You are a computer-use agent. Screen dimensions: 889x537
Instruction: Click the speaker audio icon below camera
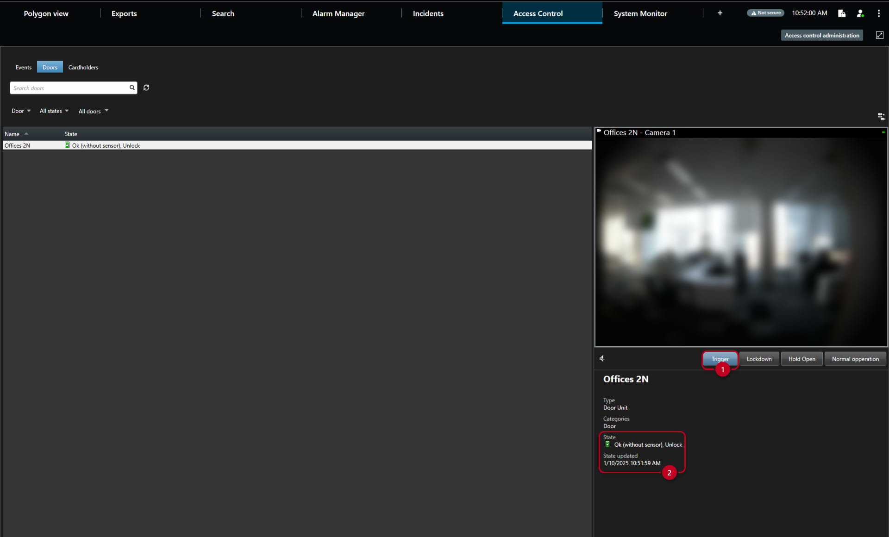coord(602,358)
